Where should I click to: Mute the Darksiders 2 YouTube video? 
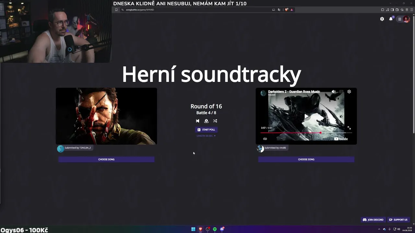tap(333, 92)
